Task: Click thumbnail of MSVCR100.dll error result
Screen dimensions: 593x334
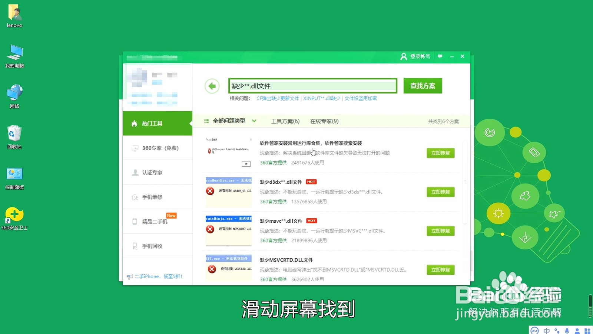Action: coord(229,230)
